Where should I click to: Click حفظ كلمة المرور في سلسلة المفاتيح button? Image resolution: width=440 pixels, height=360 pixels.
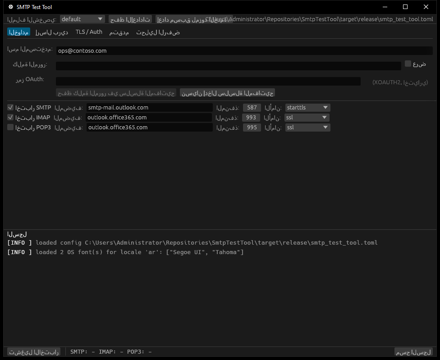pos(116,93)
